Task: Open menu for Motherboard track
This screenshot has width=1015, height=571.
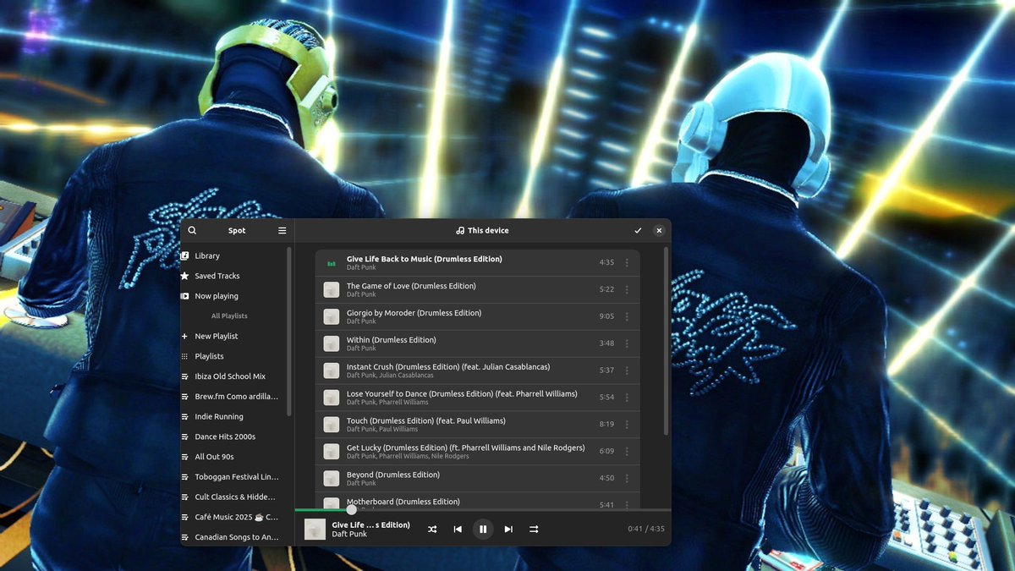Action: (x=627, y=505)
